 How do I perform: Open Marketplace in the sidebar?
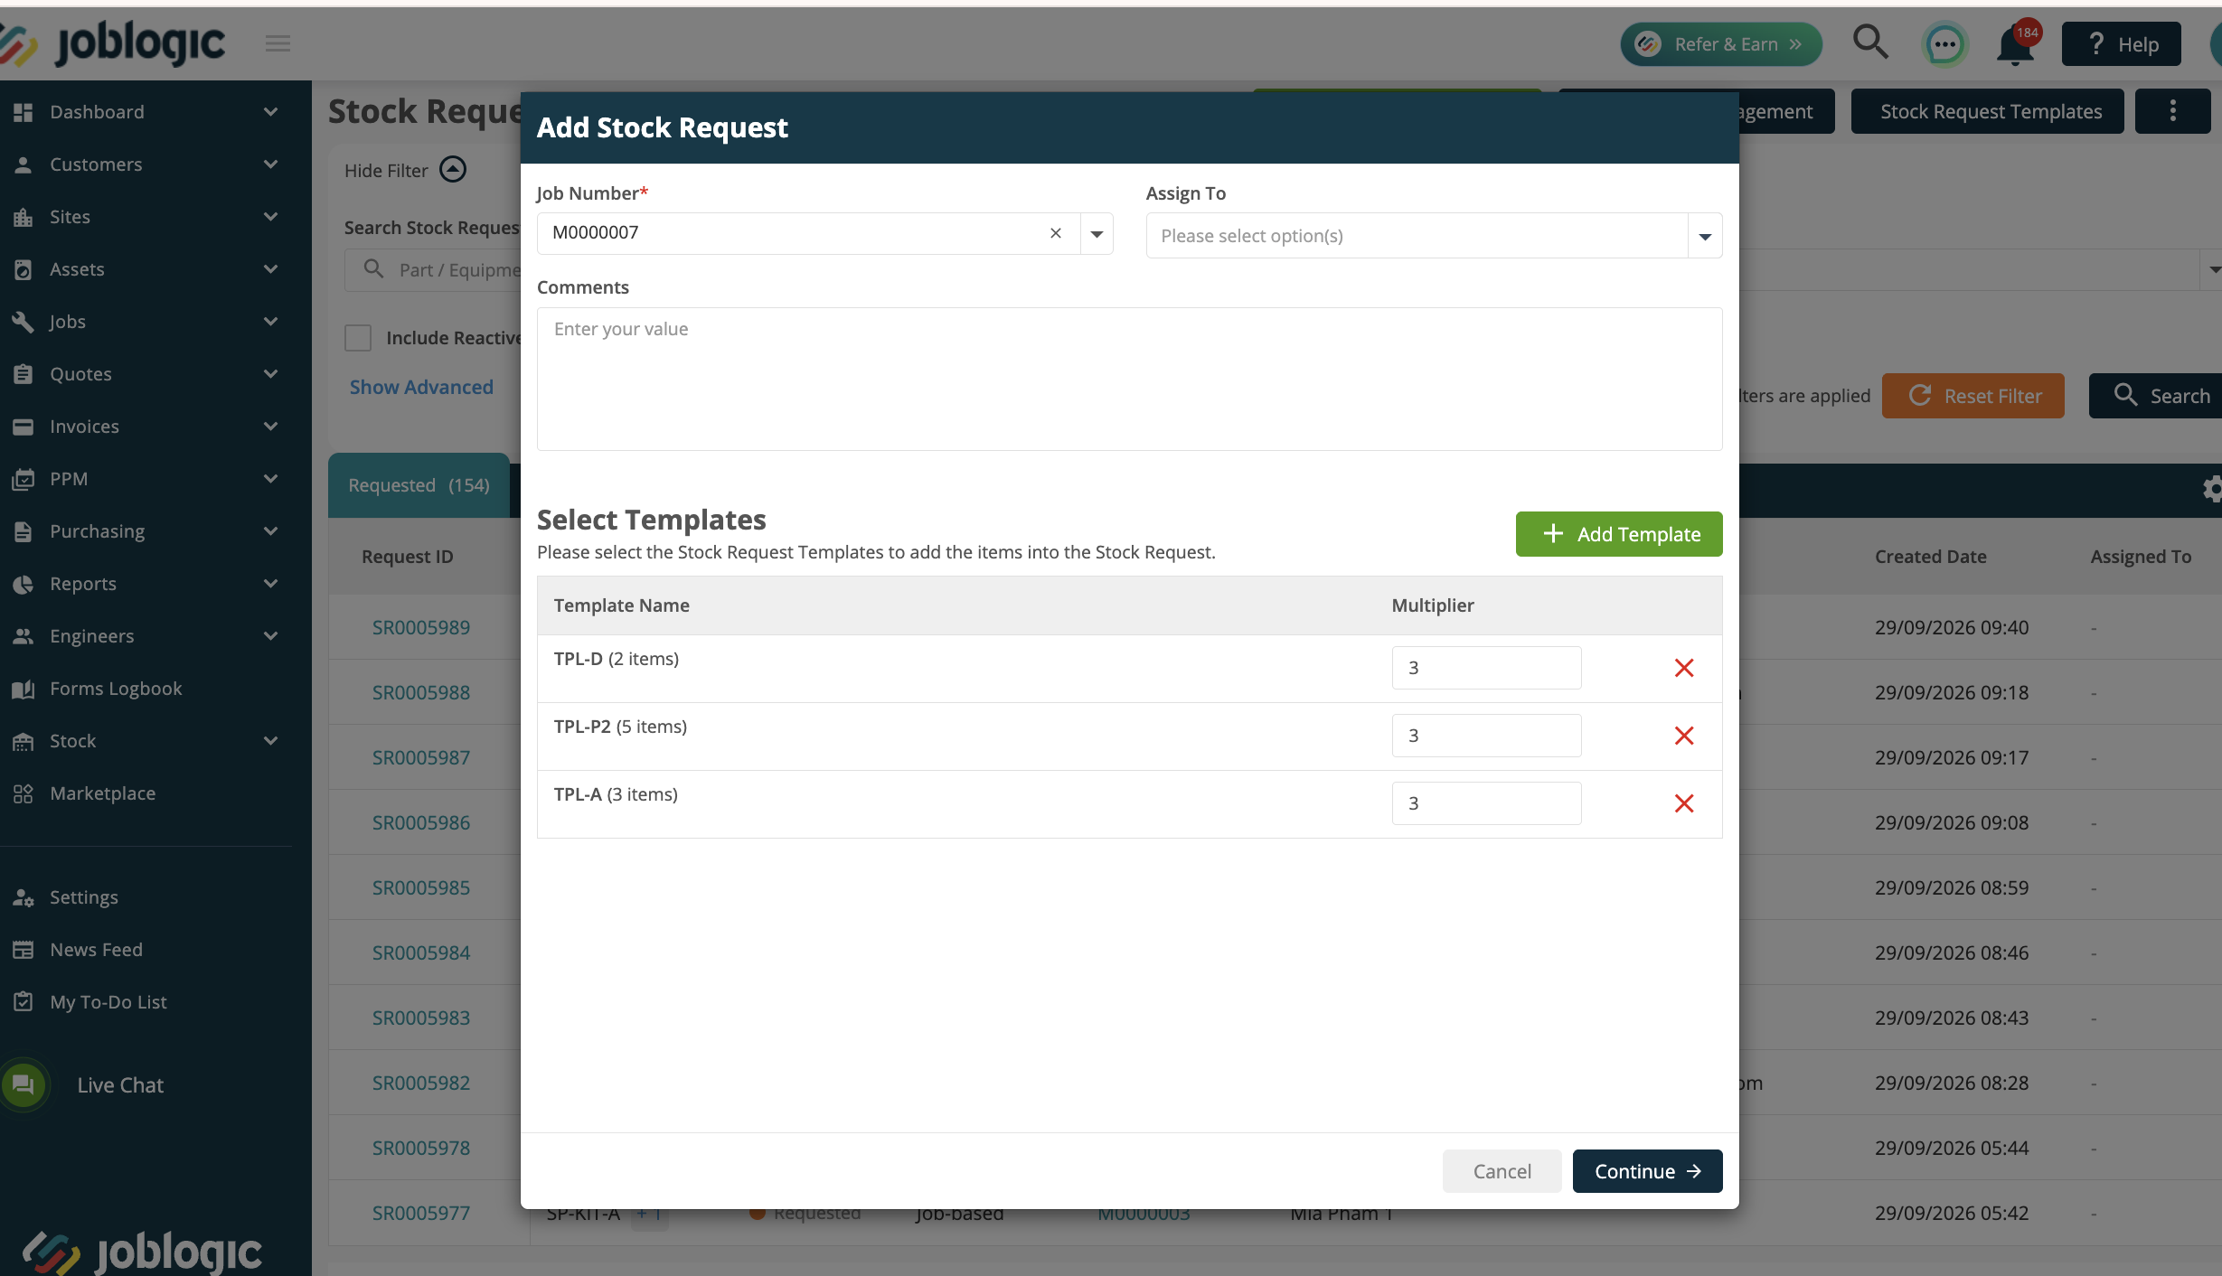pyautogui.click(x=103, y=793)
